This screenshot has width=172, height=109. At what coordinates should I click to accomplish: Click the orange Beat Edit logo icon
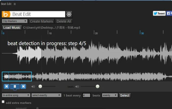coord(6,14)
